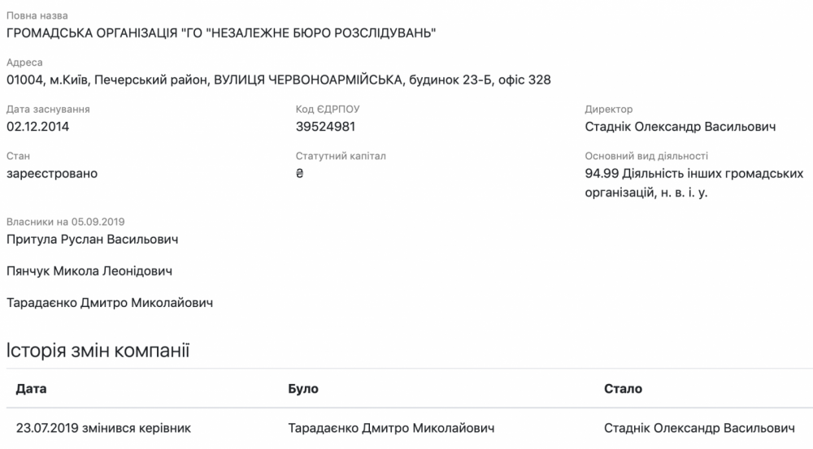Open owner Пянчук Микола Леонідович
The width and height of the screenshot is (813, 449).
89,271
